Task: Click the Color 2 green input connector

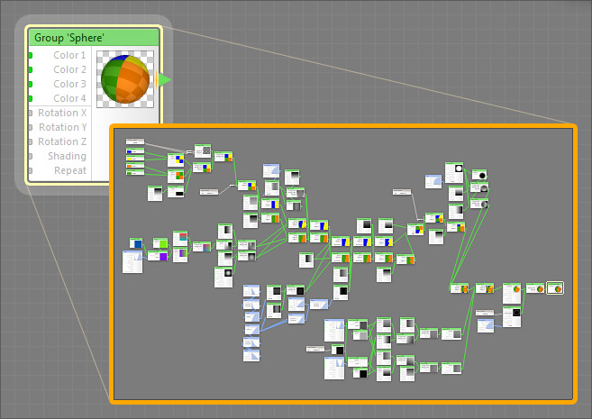Action: click(30, 70)
